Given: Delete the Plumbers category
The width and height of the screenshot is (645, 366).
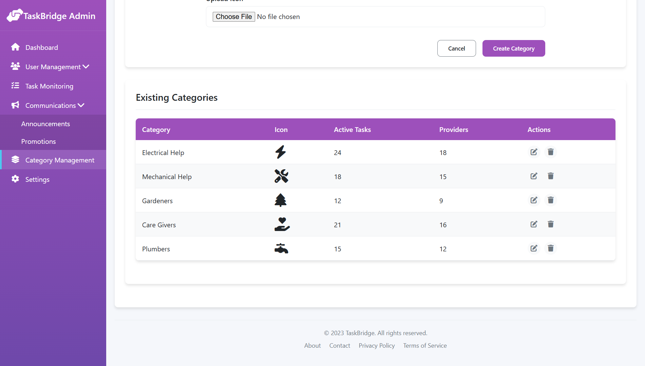Looking at the screenshot, I should 551,248.
